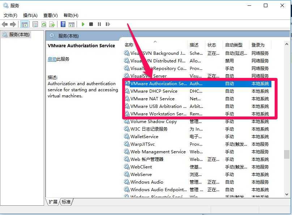Toggle the console tree show/hide icon
Screen dimensions: 292x215
point(25,24)
